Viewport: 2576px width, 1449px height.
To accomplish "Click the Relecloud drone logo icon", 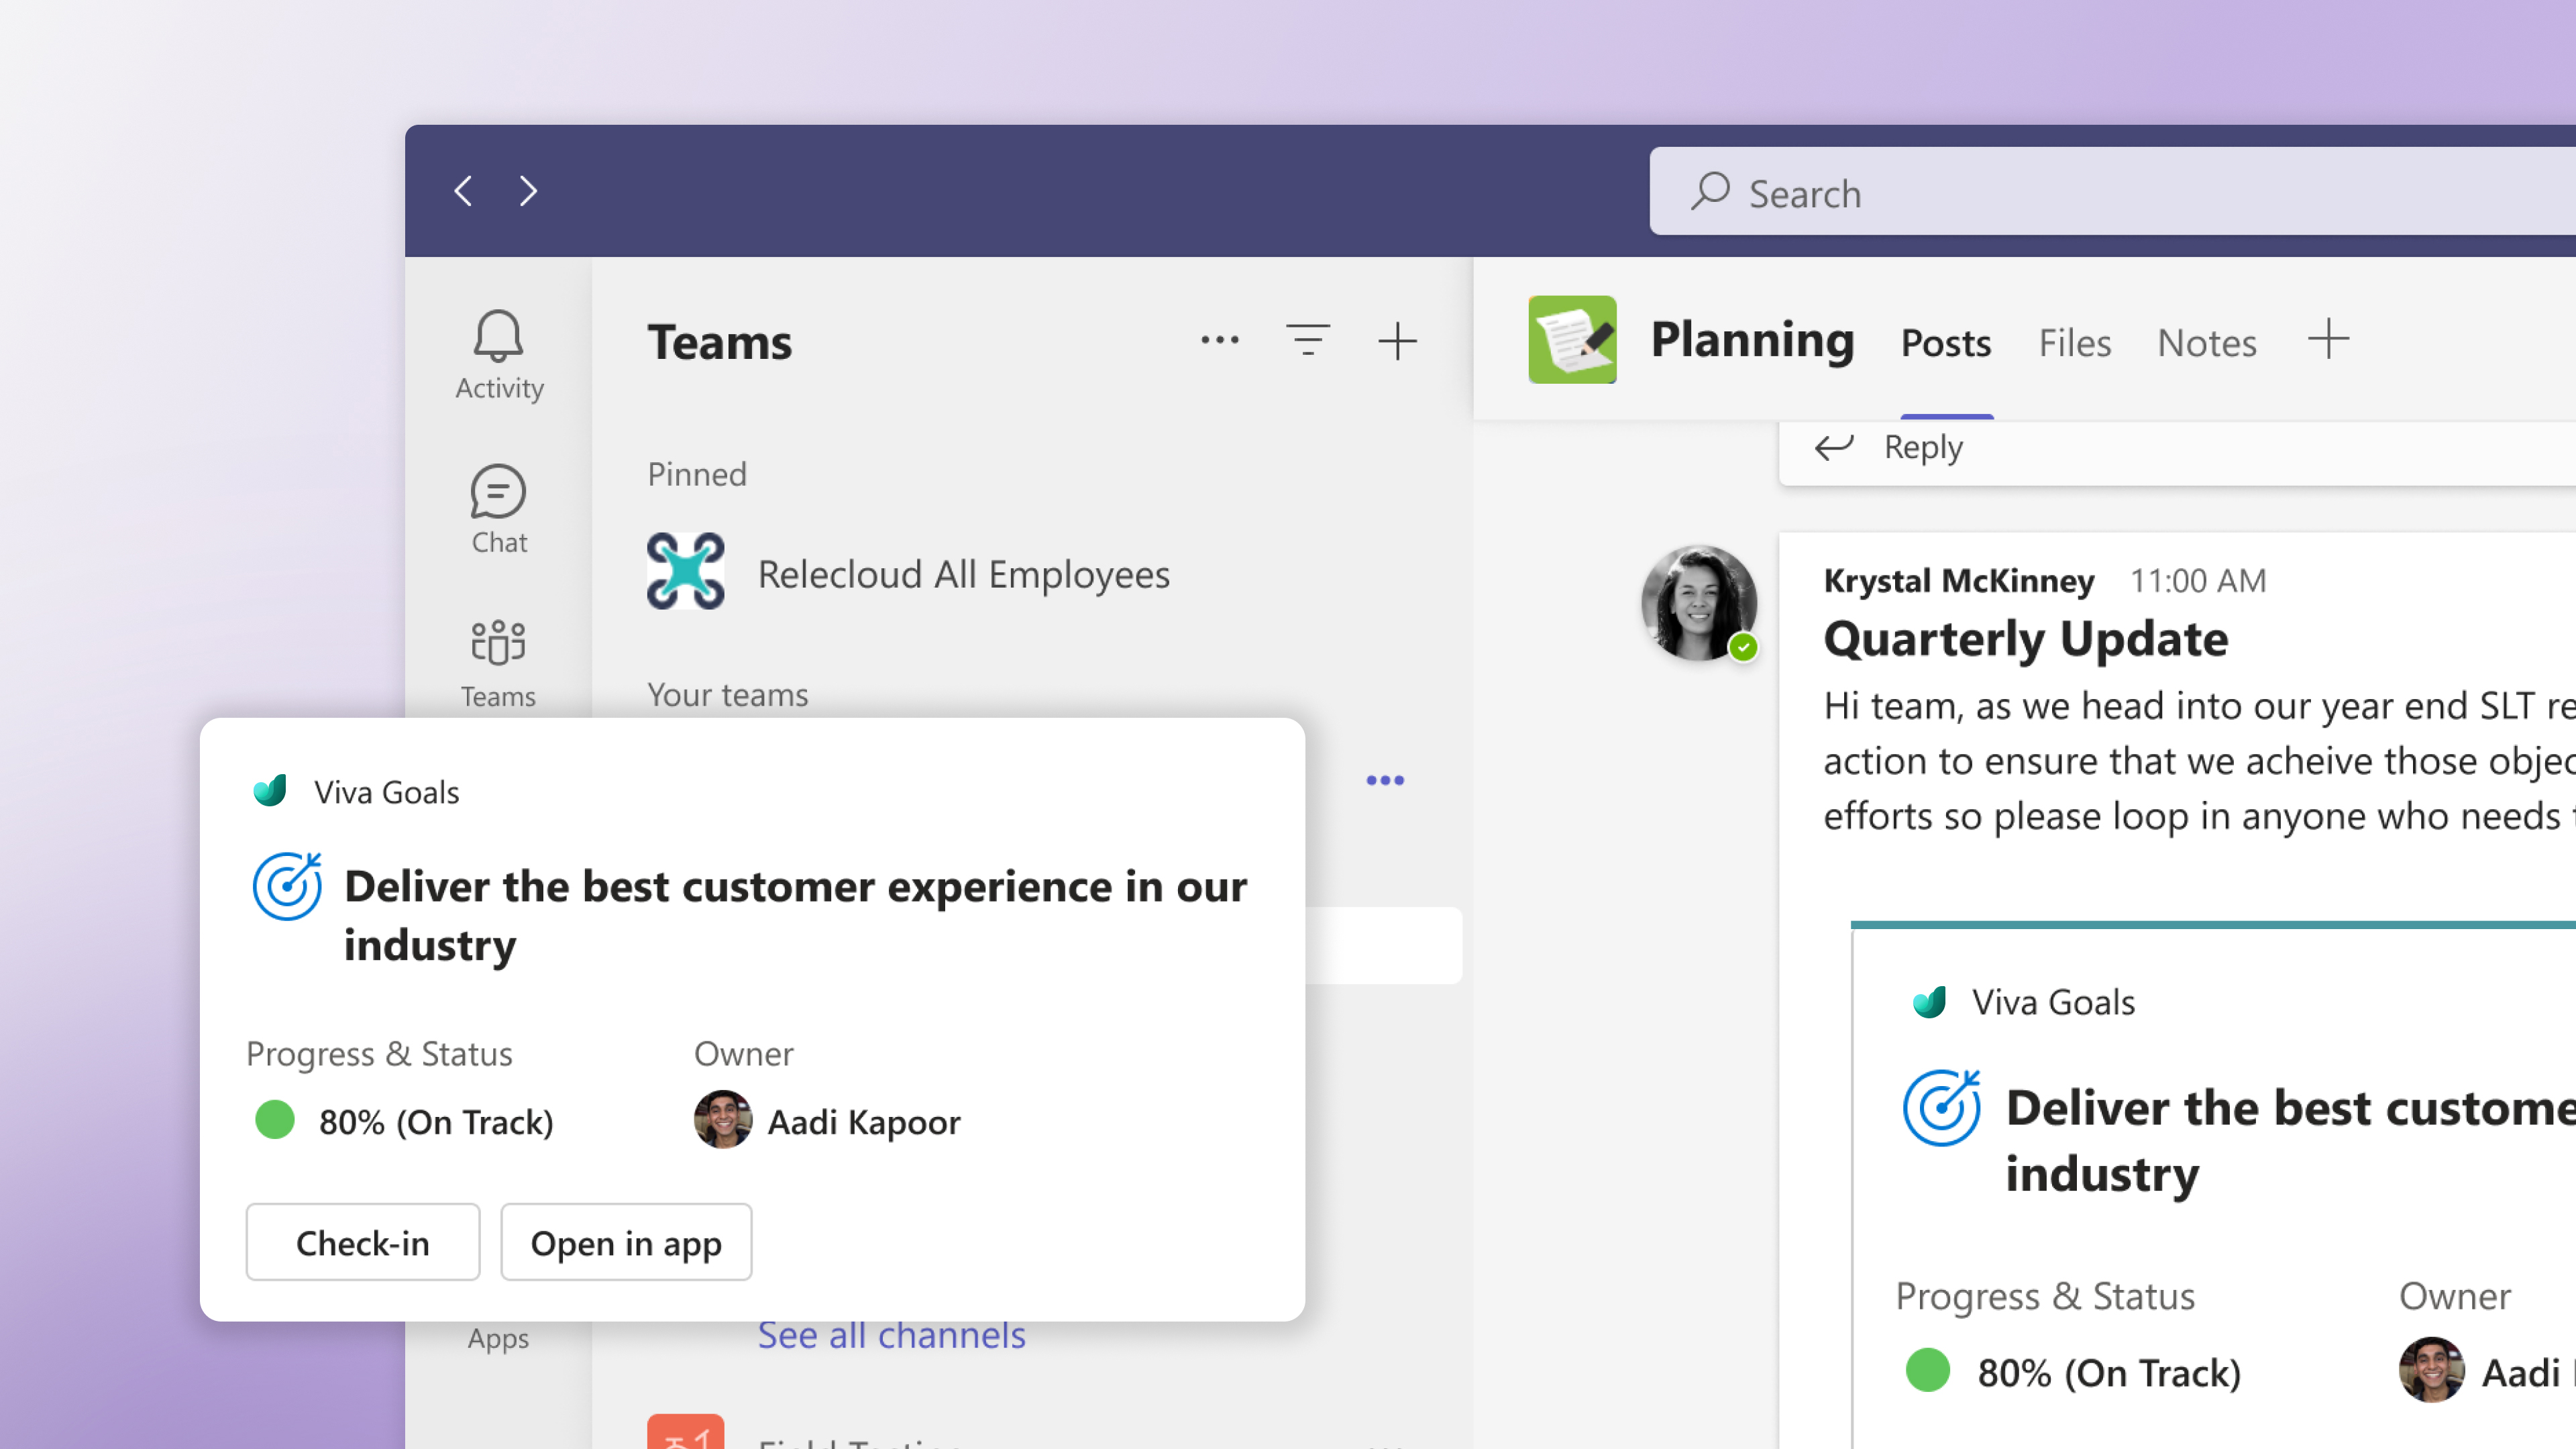I will 685,571.
